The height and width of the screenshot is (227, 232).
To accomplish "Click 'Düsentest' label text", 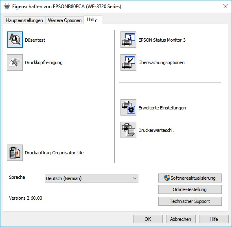I will (x=35, y=40).
